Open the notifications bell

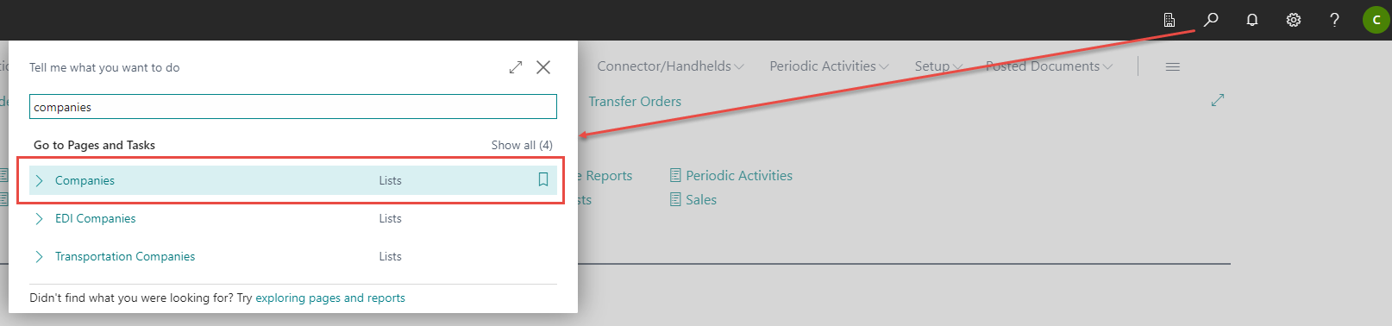(x=1252, y=20)
